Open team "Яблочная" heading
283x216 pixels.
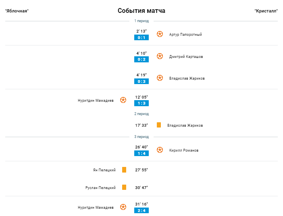click(17, 11)
